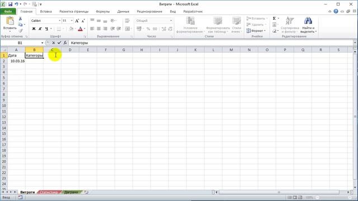Click the Sort and Filter icon
358x201 pixels.
pyautogui.click(x=290, y=21)
